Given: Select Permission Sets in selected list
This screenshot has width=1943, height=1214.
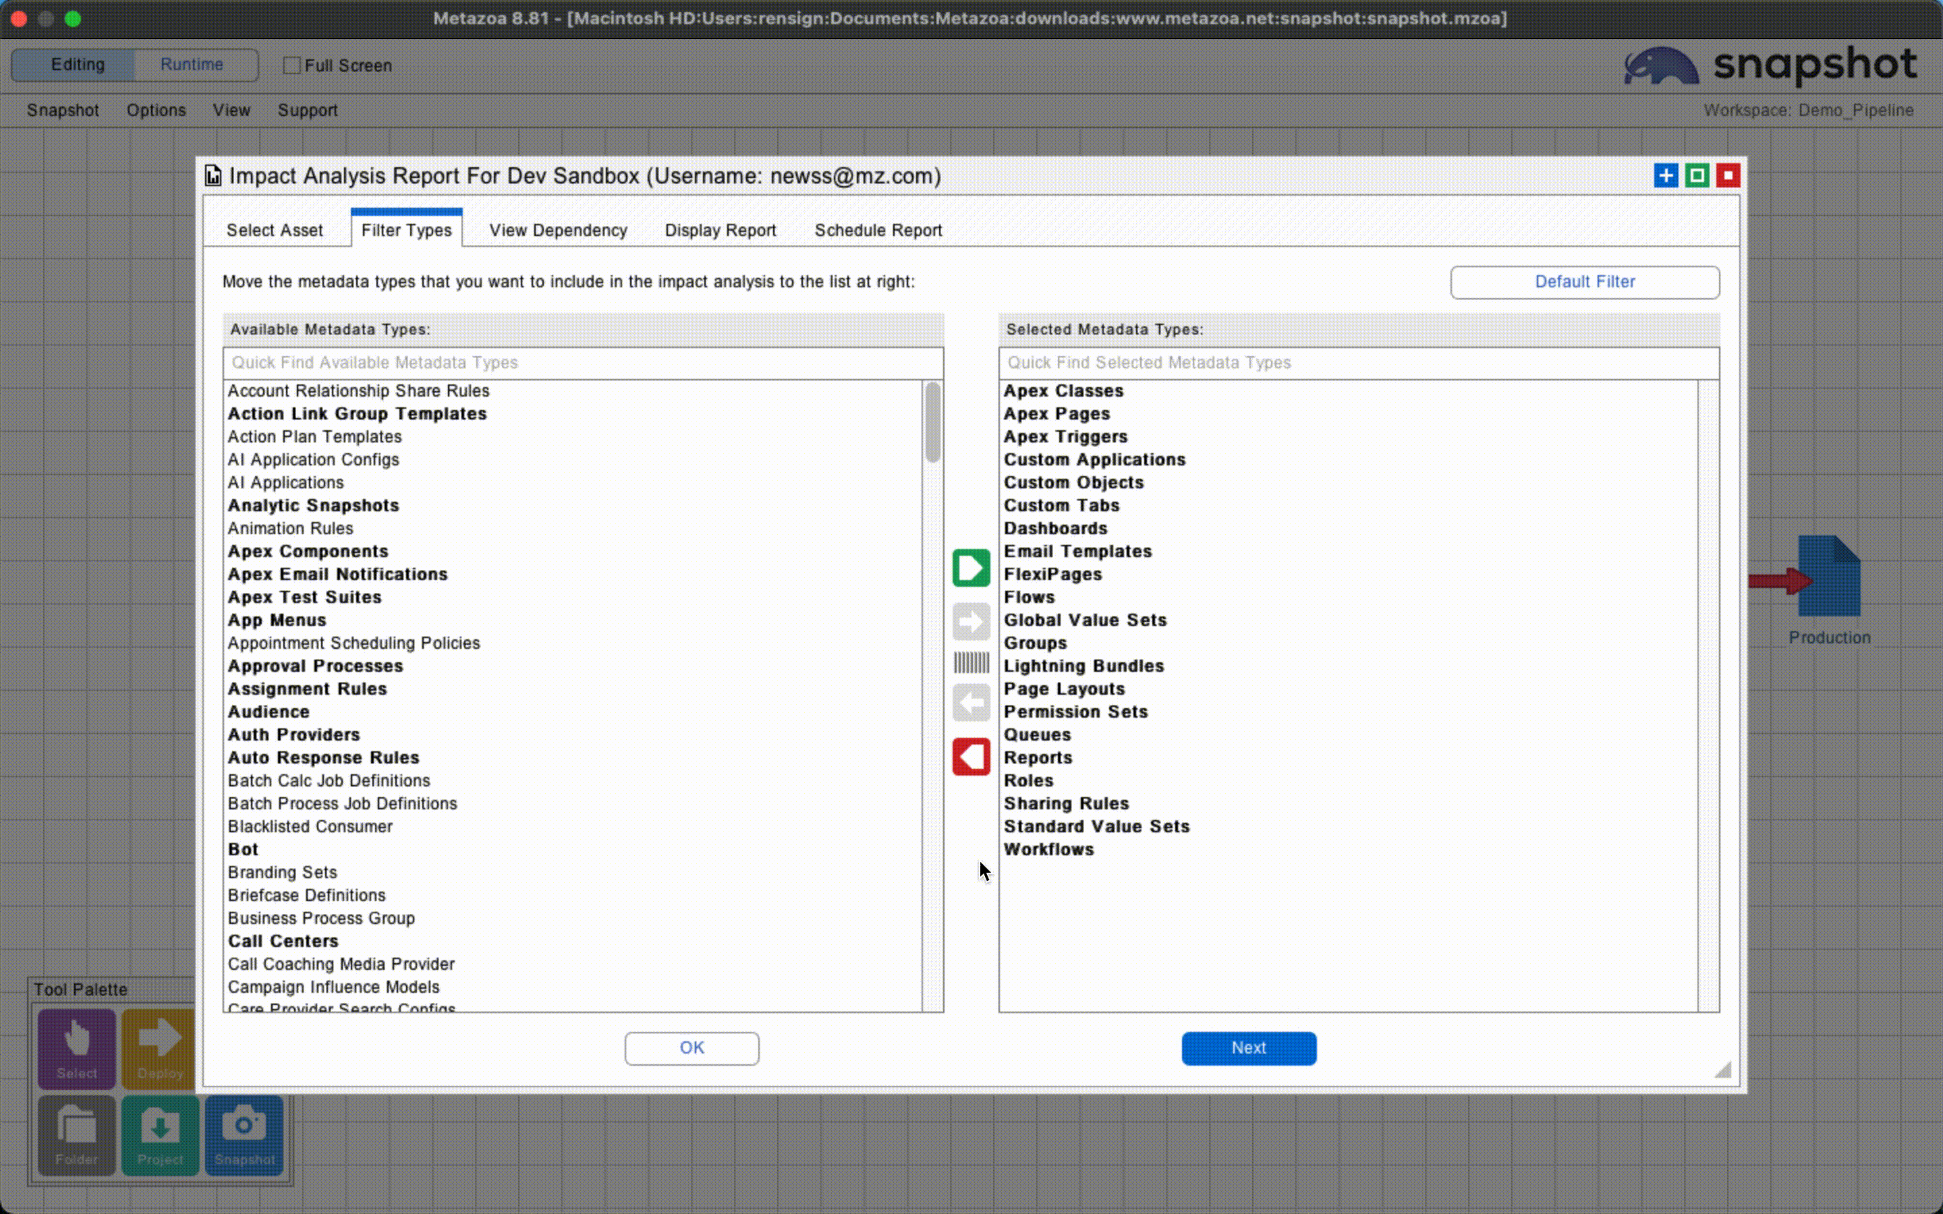Looking at the screenshot, I should coord(1349,712).
